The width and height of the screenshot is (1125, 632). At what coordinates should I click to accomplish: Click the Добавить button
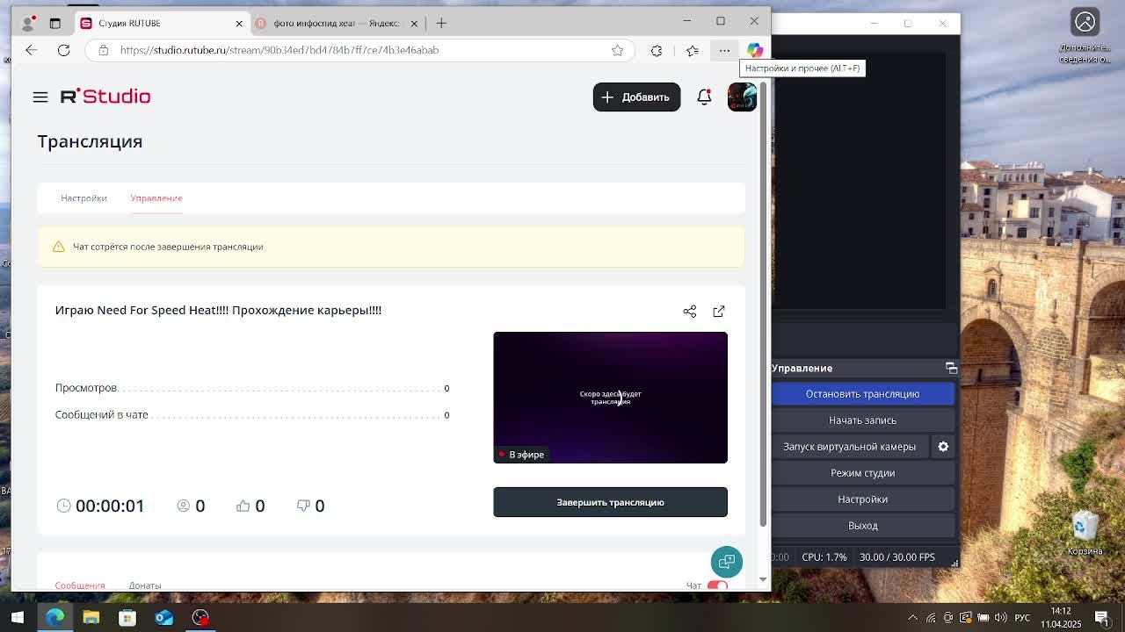click(636, 97)
